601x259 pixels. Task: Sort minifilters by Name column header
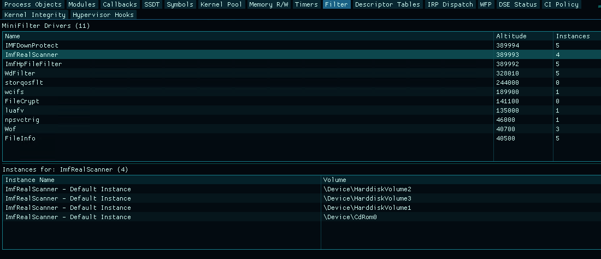(x=248, y=36)
